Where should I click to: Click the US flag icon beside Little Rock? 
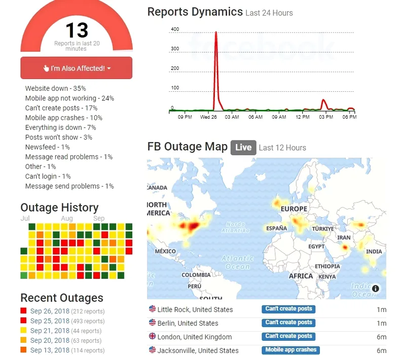coord(152,309)
